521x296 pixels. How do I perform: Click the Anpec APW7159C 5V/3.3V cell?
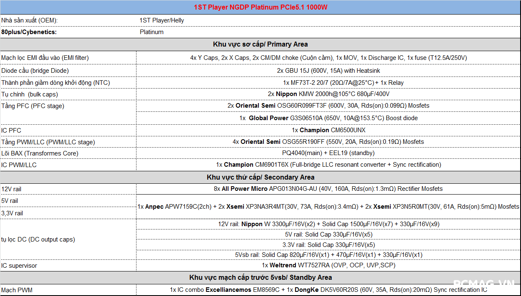(x=328, y=207)
